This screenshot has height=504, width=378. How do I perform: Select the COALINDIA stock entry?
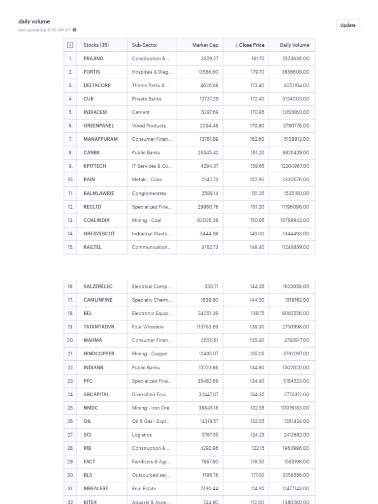(x=96, y=220)
